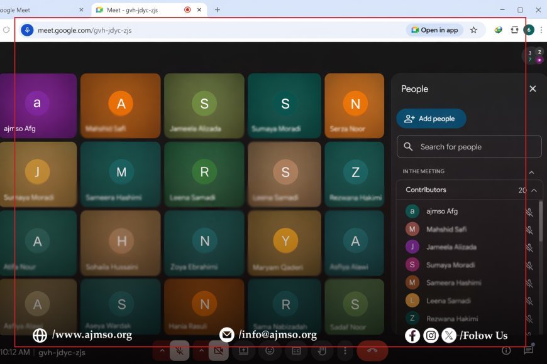Close the People side panel

click(533, 89)
